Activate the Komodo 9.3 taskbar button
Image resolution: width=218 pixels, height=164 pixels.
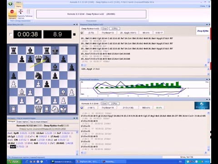tap(63, 162)
